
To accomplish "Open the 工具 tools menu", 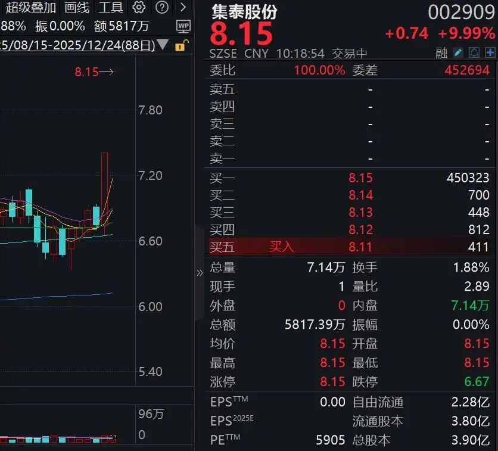I will pos(111,8).
